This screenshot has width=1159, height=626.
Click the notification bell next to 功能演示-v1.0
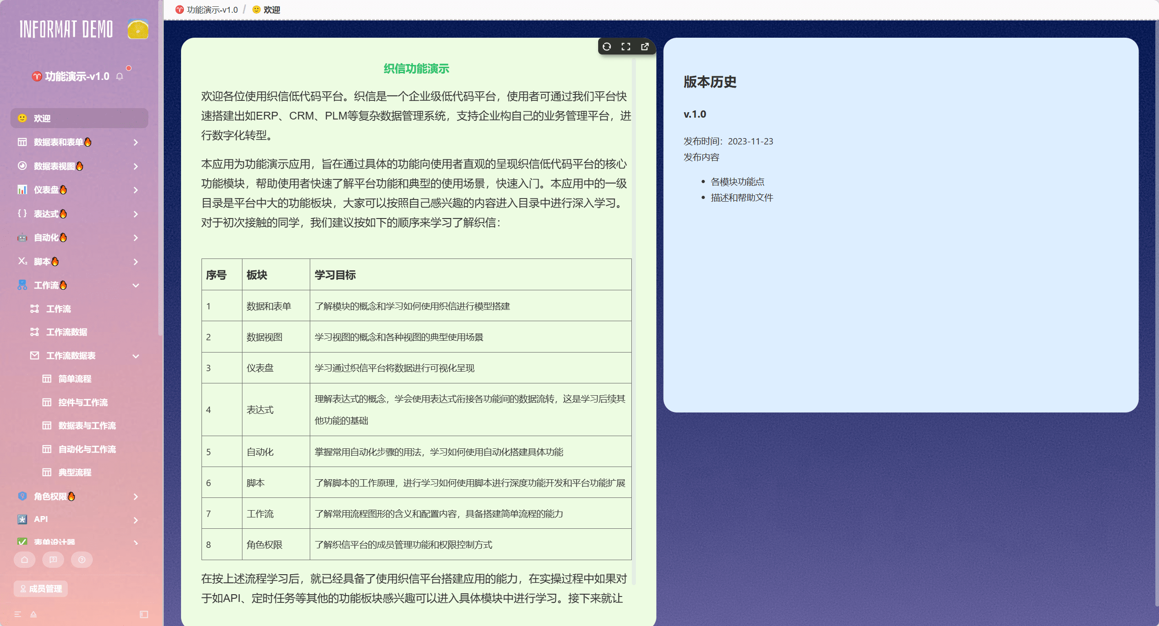(120, 76)
